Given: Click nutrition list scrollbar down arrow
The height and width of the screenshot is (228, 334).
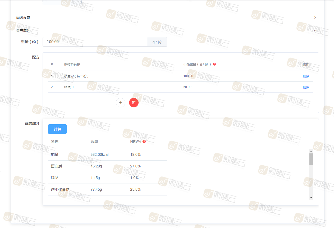Looking at the screenshot, I should [311, 198].
